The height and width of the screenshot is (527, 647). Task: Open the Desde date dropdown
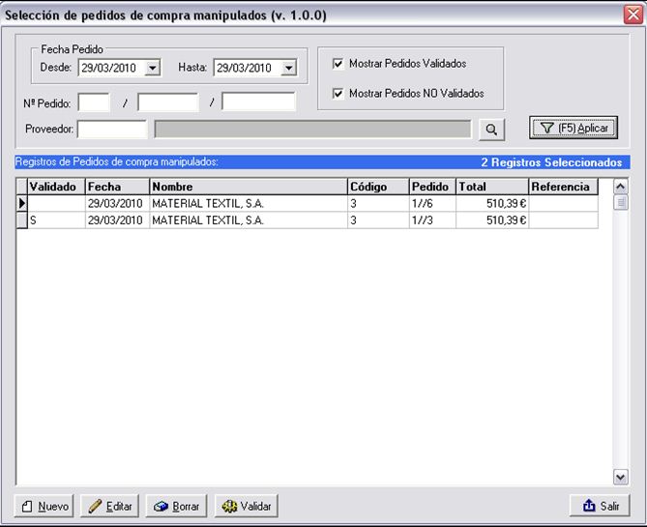153,69
